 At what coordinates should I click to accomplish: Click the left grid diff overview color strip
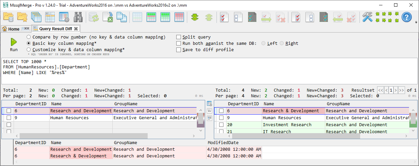click(201, 120)
